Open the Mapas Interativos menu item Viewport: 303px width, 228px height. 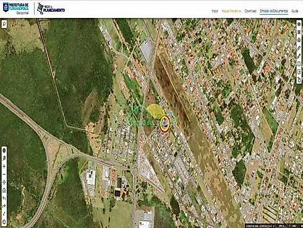click(x=231, y=11)
